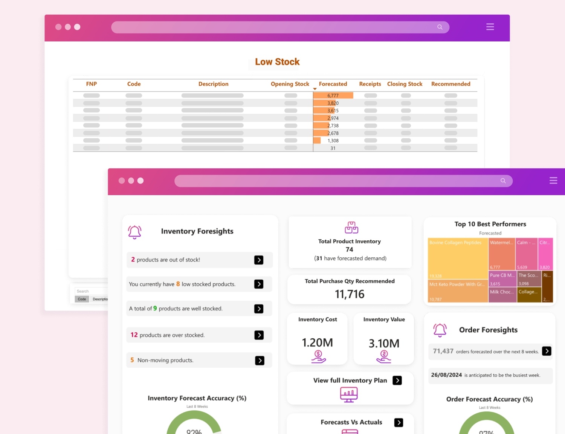565x434 pixels.
Task: Select the Code tab below Search
Action: [x=82, y=299]
